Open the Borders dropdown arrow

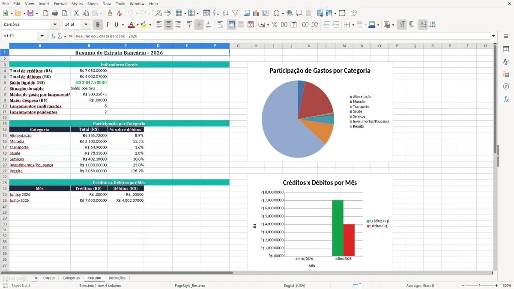[353, 25]
